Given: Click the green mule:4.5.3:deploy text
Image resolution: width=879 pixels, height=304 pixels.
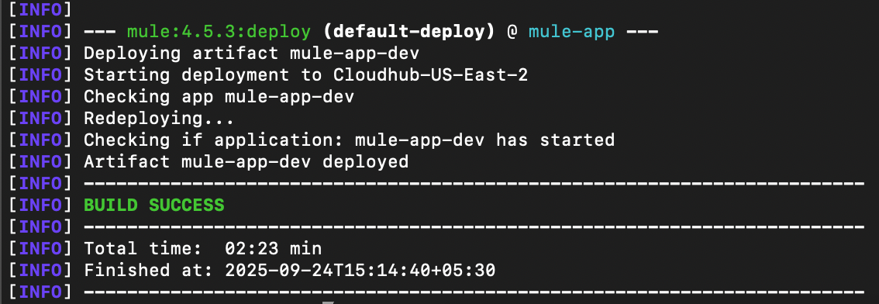Looking at the screenshot, I should (219, 32).
